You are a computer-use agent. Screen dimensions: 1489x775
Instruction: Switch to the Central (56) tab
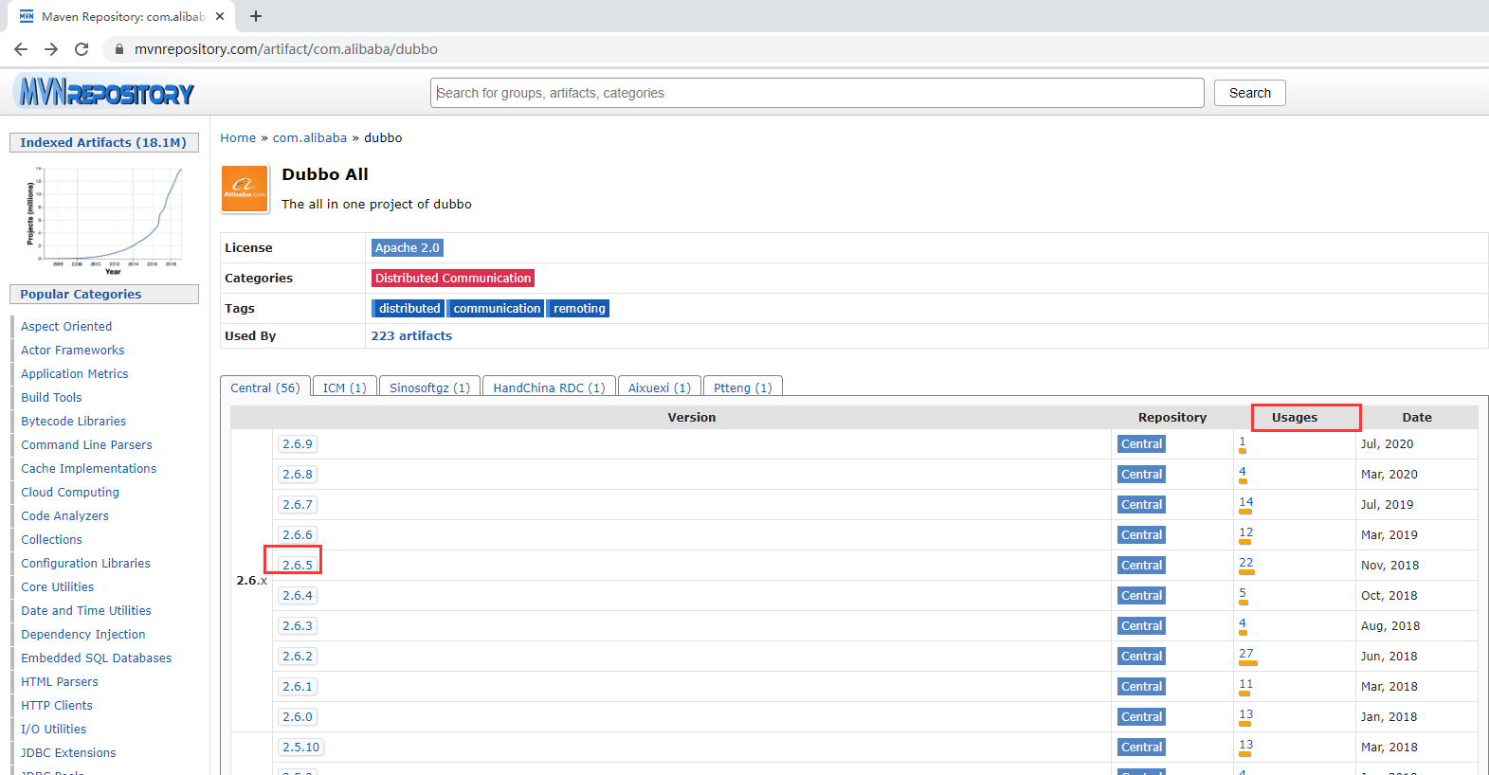tap(265, 387)
